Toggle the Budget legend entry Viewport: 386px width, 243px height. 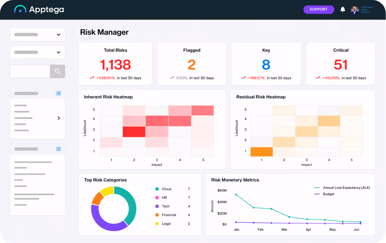(x=324, y=194)
